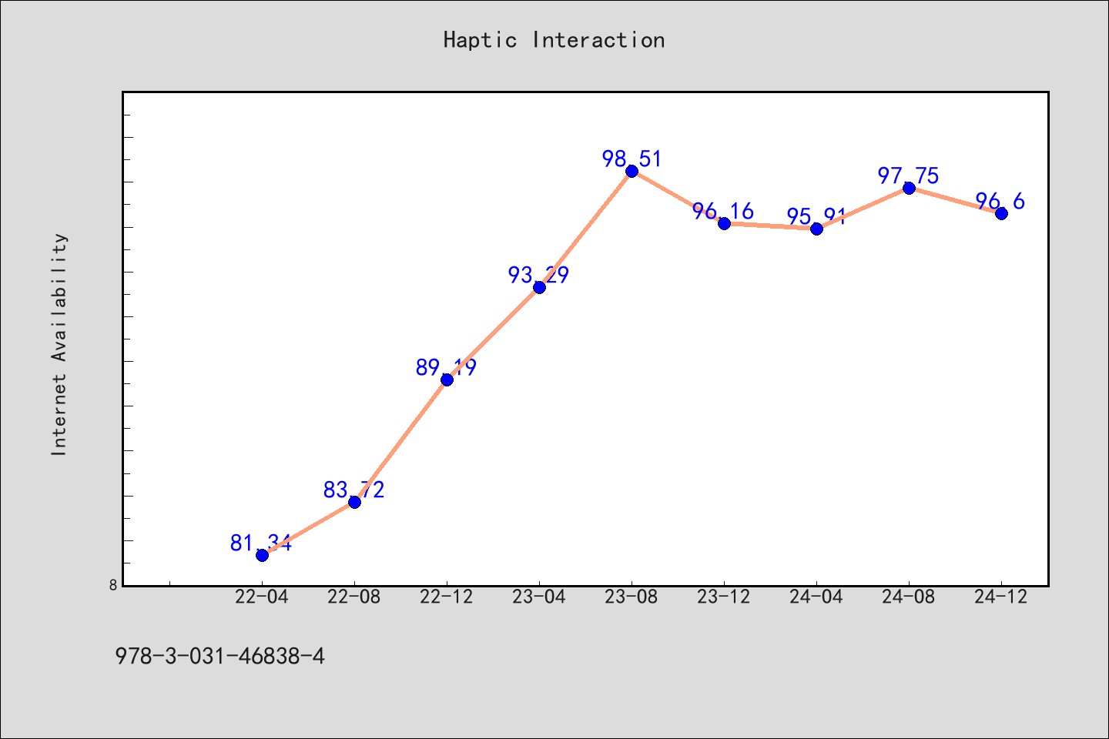Click the data point labeled 97.75
1109x739 pixels.
(x=909, y=188)
